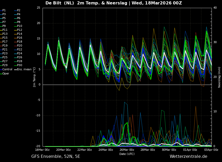Select the 30Mar 00z tick on the date axis

(x=169, y=150)
